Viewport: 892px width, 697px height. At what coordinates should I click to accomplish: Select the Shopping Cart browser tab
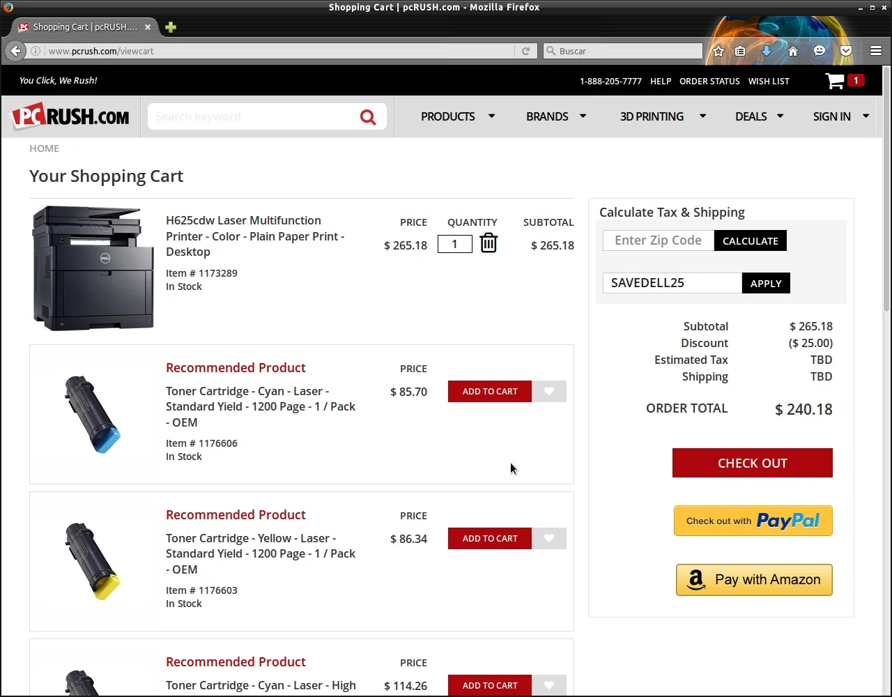[85, 27]
